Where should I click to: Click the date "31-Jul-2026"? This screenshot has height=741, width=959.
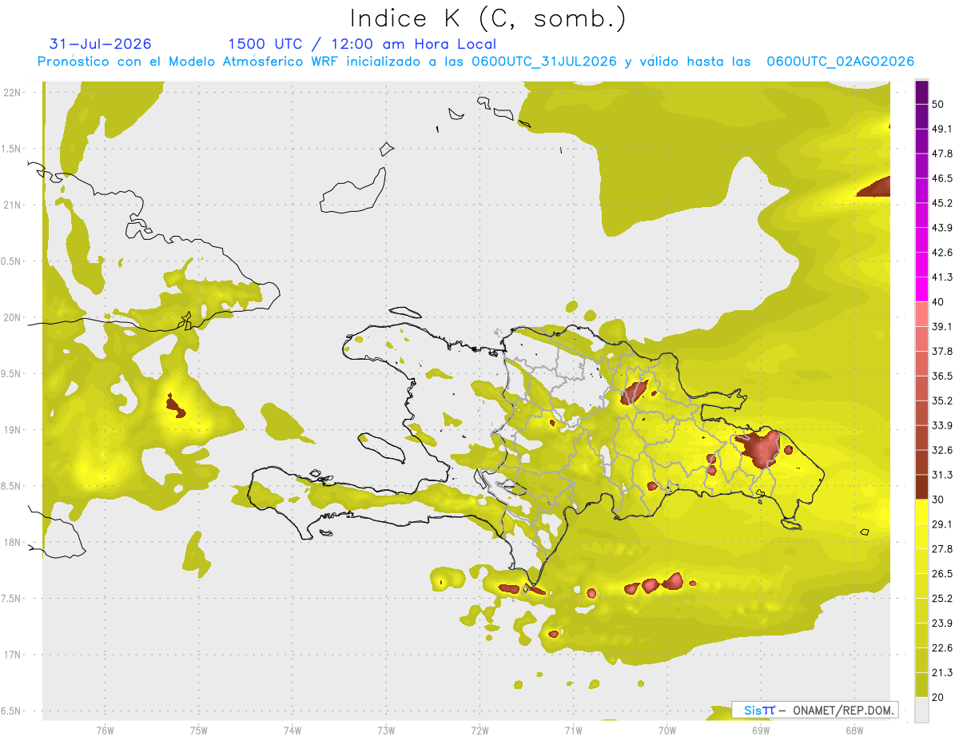click(x=100, y=44)
